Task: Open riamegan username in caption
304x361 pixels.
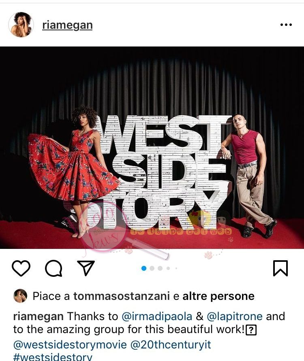Action: 38,316
